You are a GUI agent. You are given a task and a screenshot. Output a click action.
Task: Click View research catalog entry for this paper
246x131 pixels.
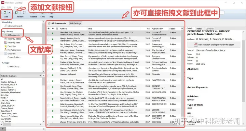(x=214, y=45)
